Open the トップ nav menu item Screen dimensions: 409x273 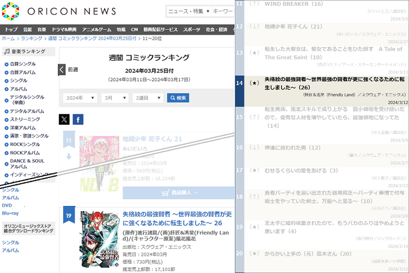(x=11, y=30)
